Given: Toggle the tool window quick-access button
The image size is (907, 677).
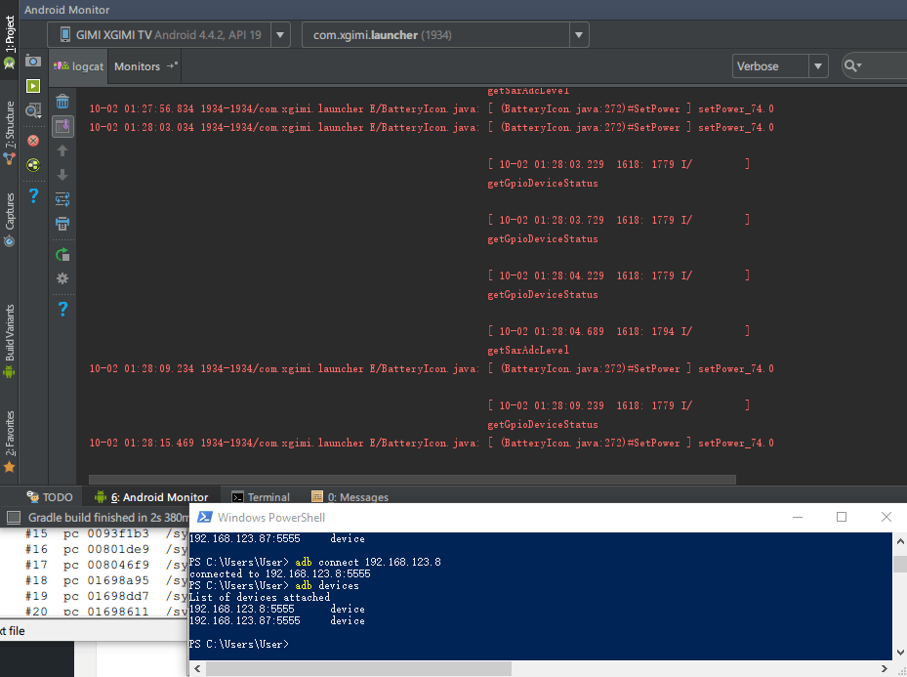Looking at the screenshot, I should 13,517.
